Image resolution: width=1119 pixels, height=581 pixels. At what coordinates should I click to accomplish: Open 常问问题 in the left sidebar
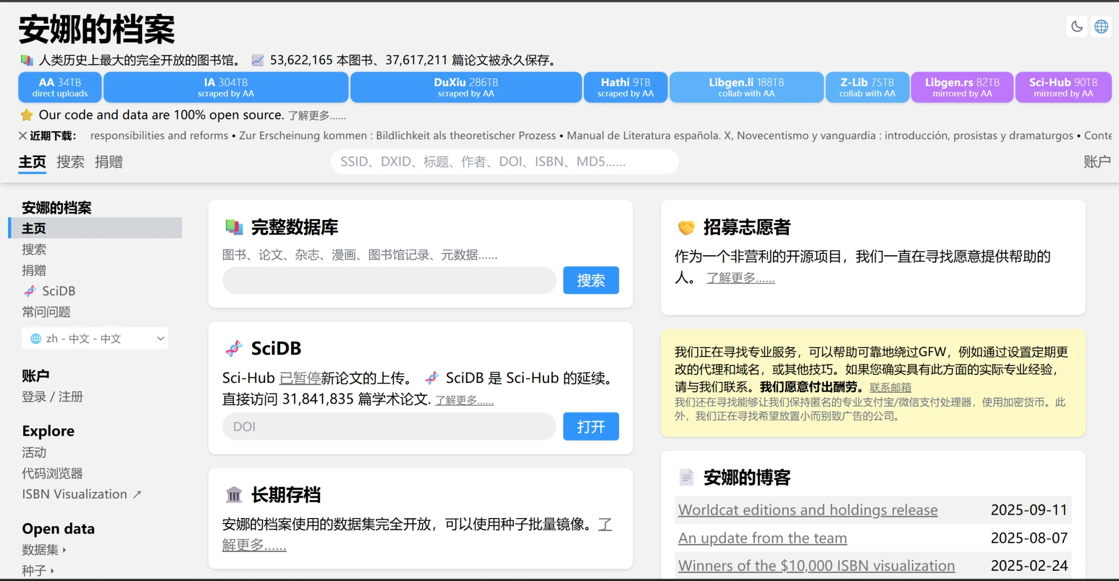click(46, 312)
